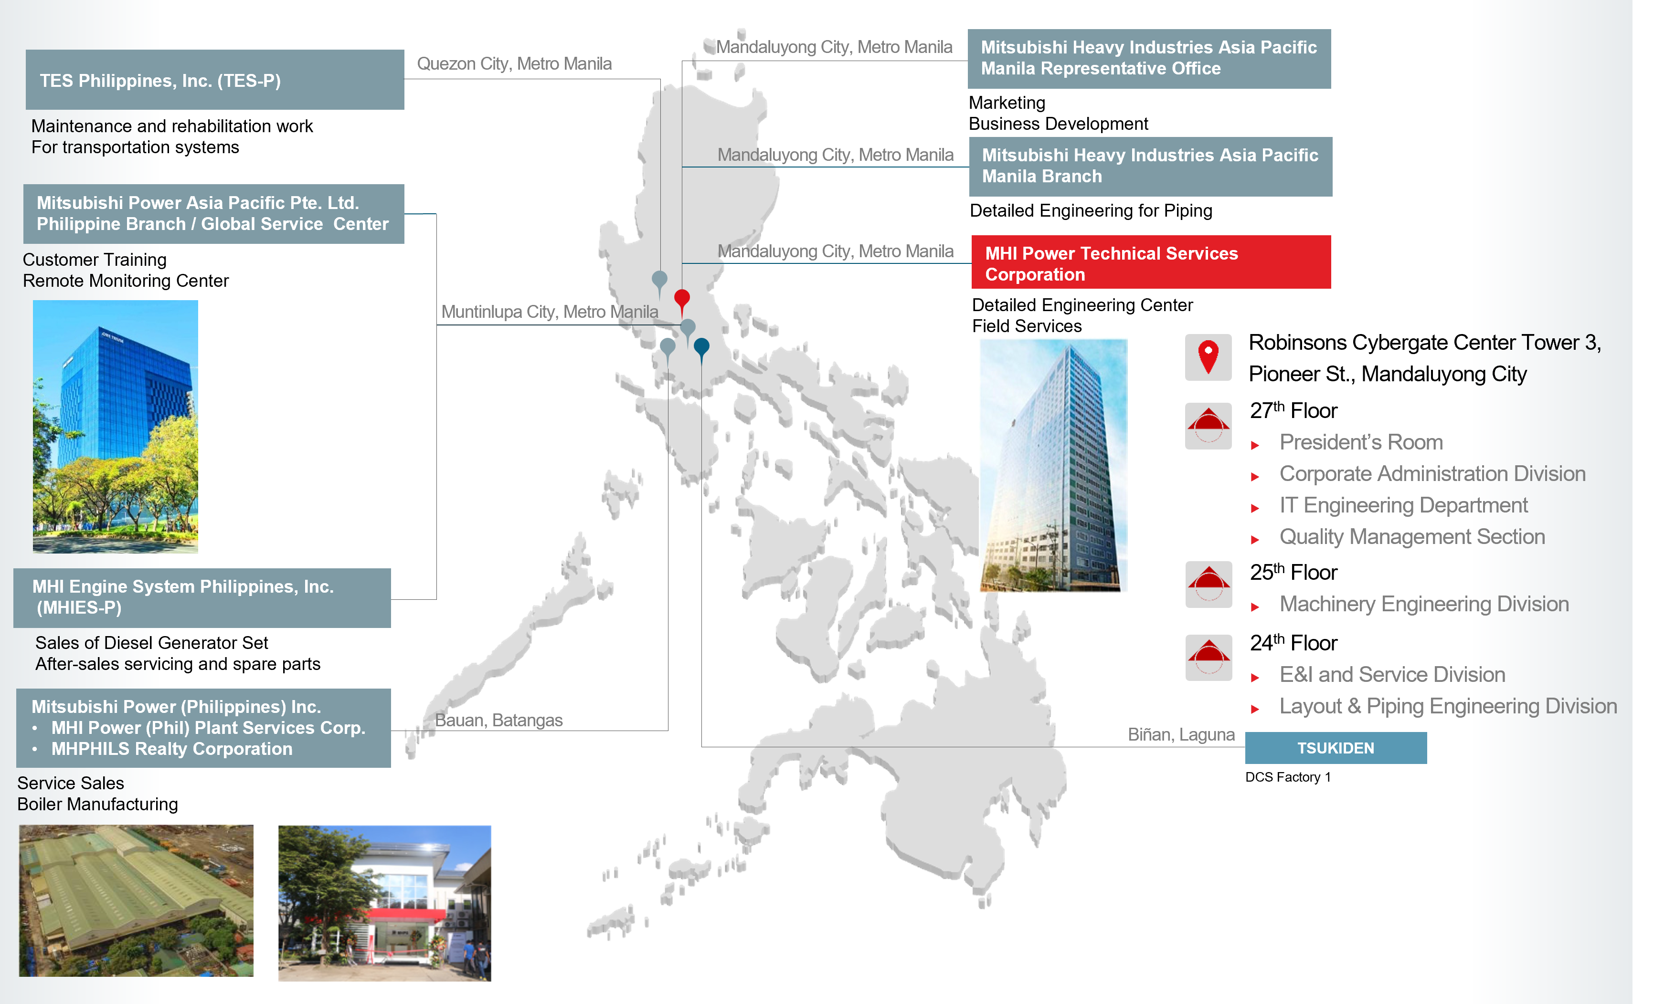1654x1004 pixels.
Task: Click the blue glass office building photo
Action: [x=116, y=427]
